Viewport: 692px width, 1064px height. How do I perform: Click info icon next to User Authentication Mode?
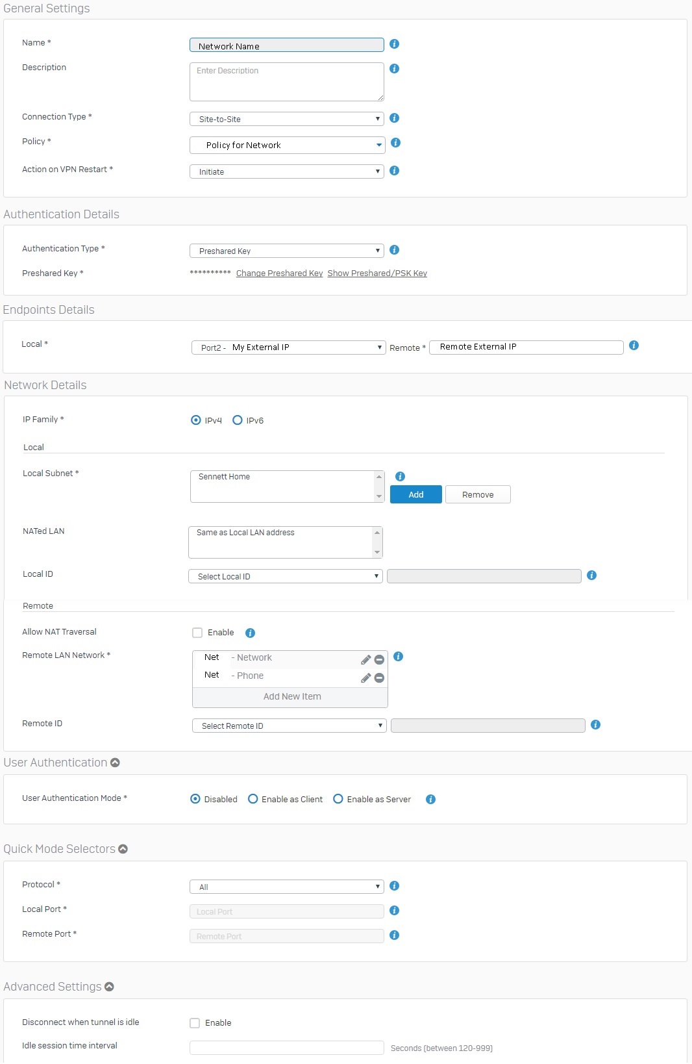pos(430,799)
